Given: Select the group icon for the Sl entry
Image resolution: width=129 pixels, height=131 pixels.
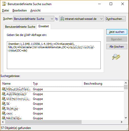Looking at the screenshot, I should pyautogui.click(x=4, y=103).
